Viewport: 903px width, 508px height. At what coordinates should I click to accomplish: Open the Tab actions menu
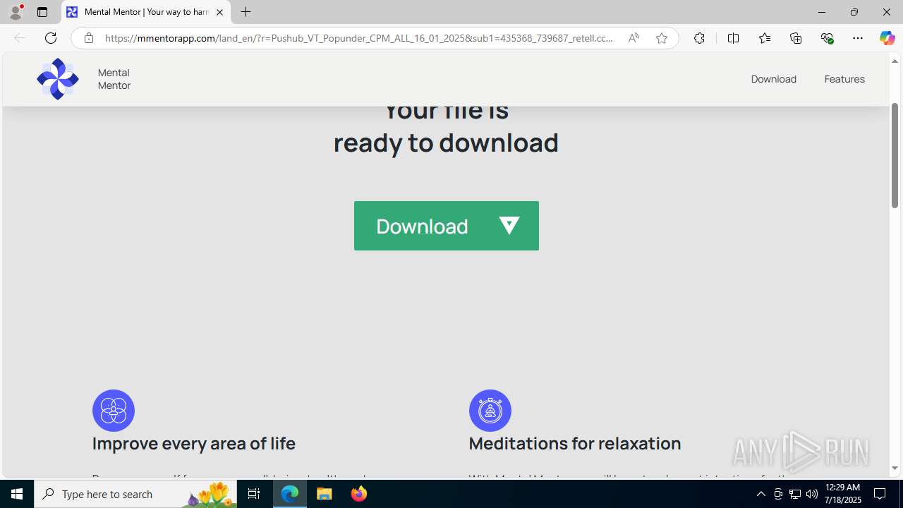tap(42, 12)
